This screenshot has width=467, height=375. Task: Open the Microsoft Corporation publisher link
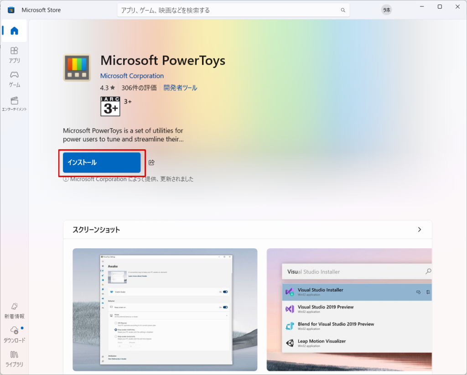click(x=132, y=76)
